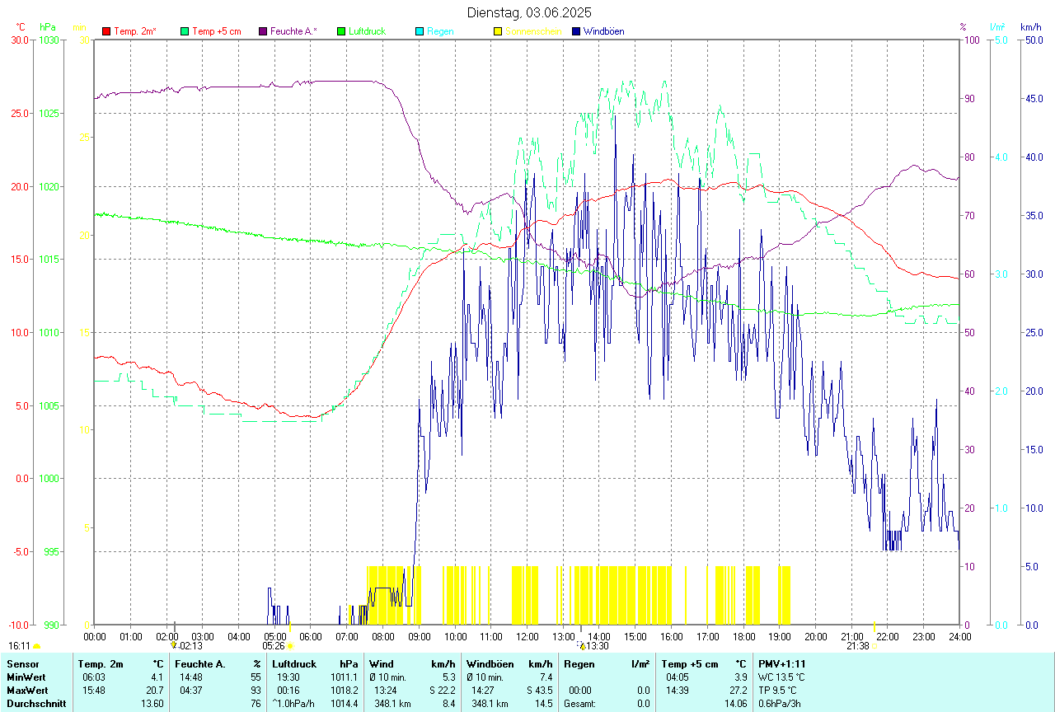Click the 12:00 time axis label
This screenshot has width=1055, height=712.
tap(527, 636)
